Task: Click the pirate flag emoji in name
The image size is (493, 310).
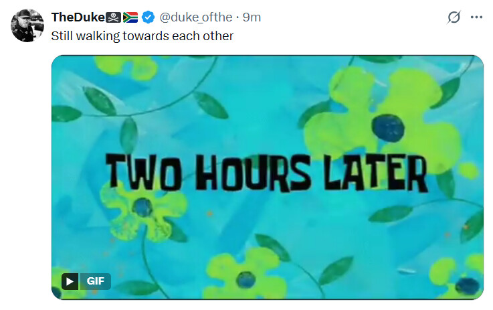Action: (113, 17)
